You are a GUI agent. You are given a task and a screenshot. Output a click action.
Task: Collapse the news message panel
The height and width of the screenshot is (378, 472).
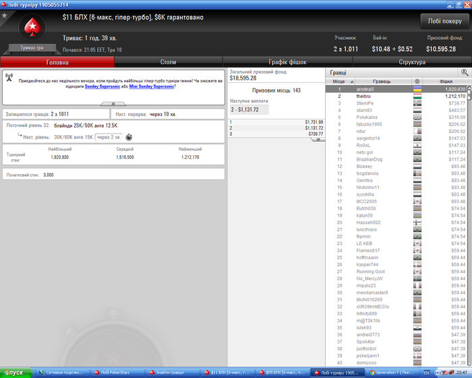click(x=113, y=104)
